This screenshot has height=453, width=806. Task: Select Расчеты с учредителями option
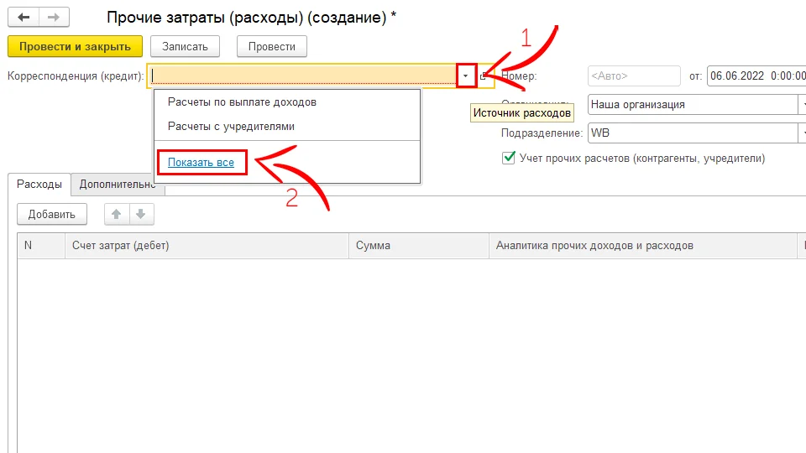[231, 126]
